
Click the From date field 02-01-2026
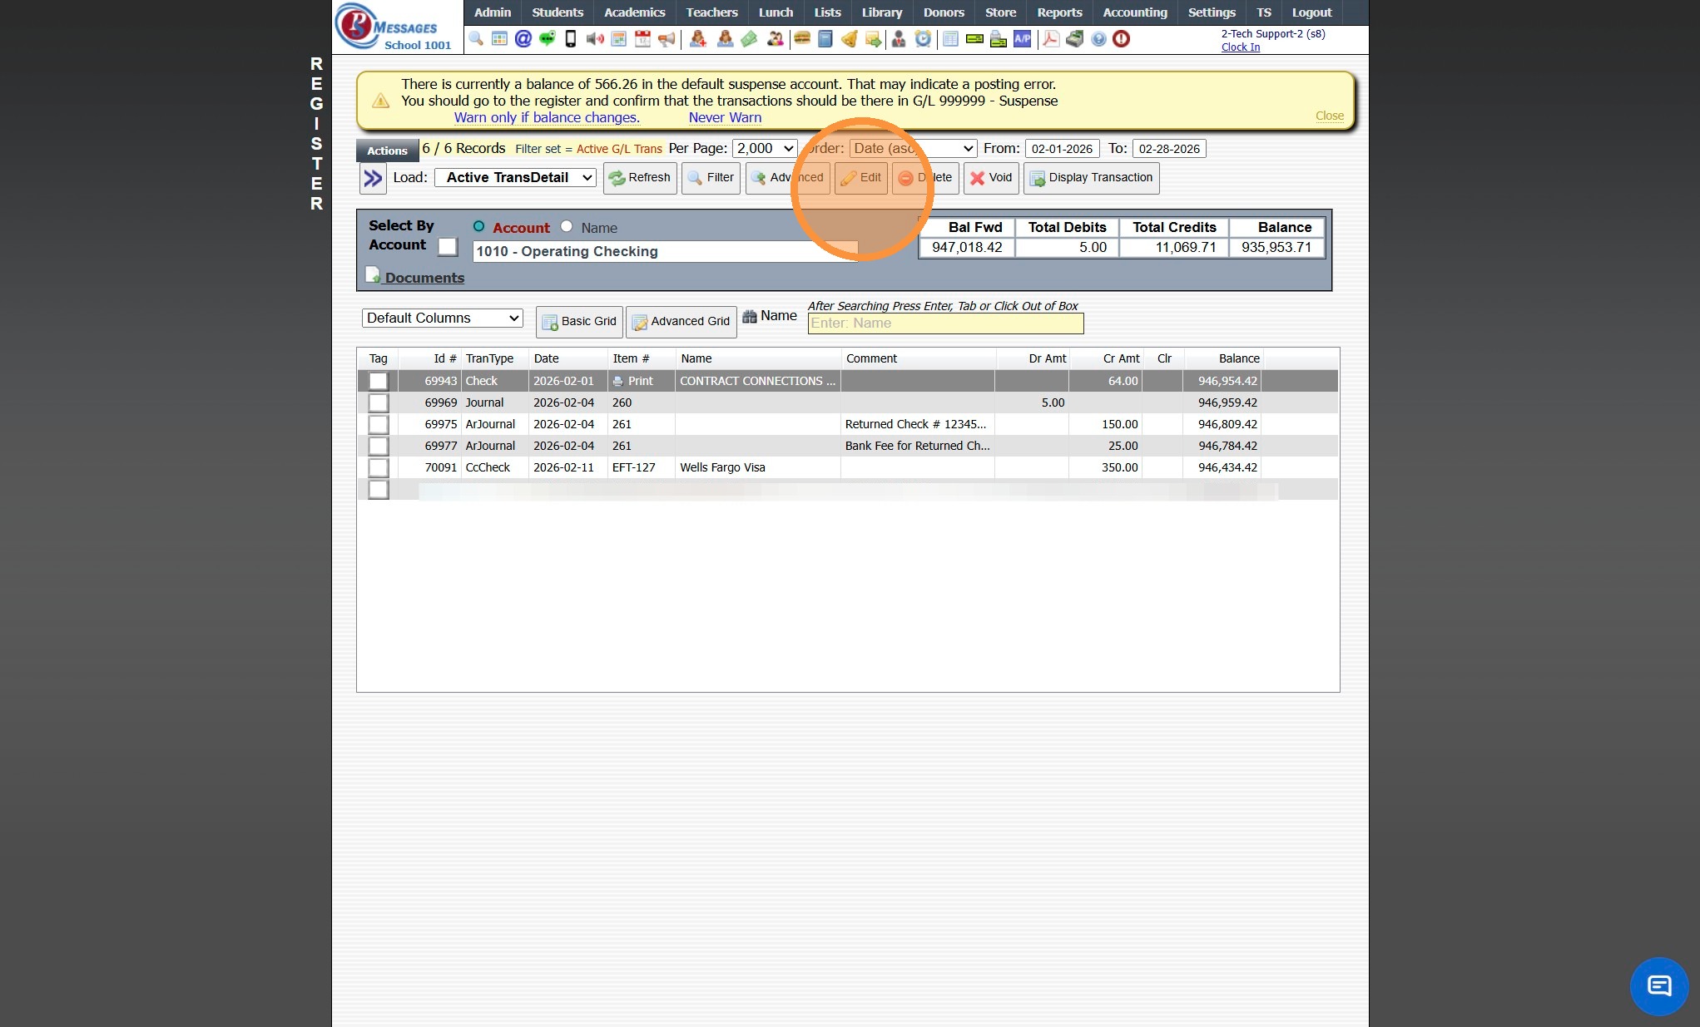tap(1062, 149)
